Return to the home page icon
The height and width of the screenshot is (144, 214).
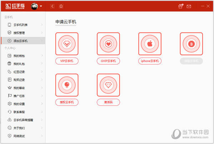pyautogui.click(x=61, y=6)
